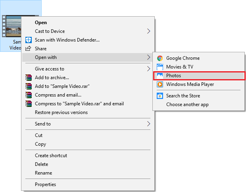
Task: Open file Properties from context menu
Action: [x=88, y=184]
